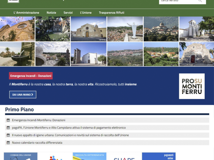Go to the Notizie menu item
Image resolution: width=214 pixels, height=160 pixels.
coord(51,13)
